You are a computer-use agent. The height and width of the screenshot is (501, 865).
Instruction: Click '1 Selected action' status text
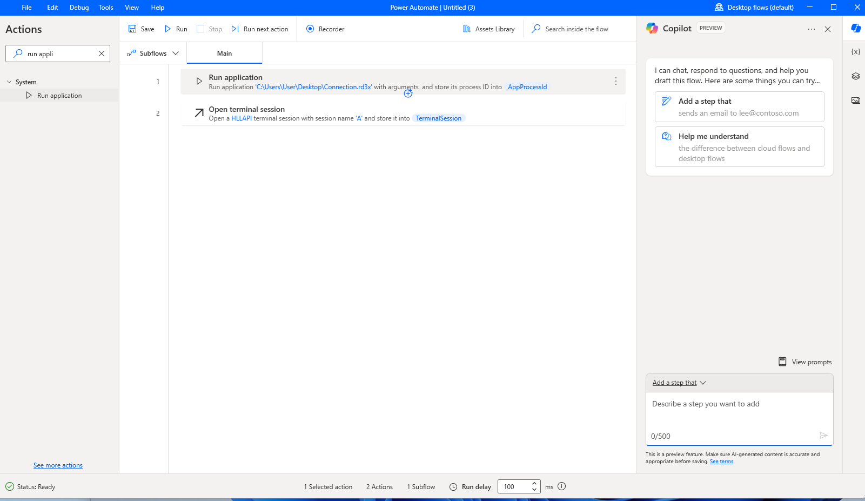tap(328, 487)
